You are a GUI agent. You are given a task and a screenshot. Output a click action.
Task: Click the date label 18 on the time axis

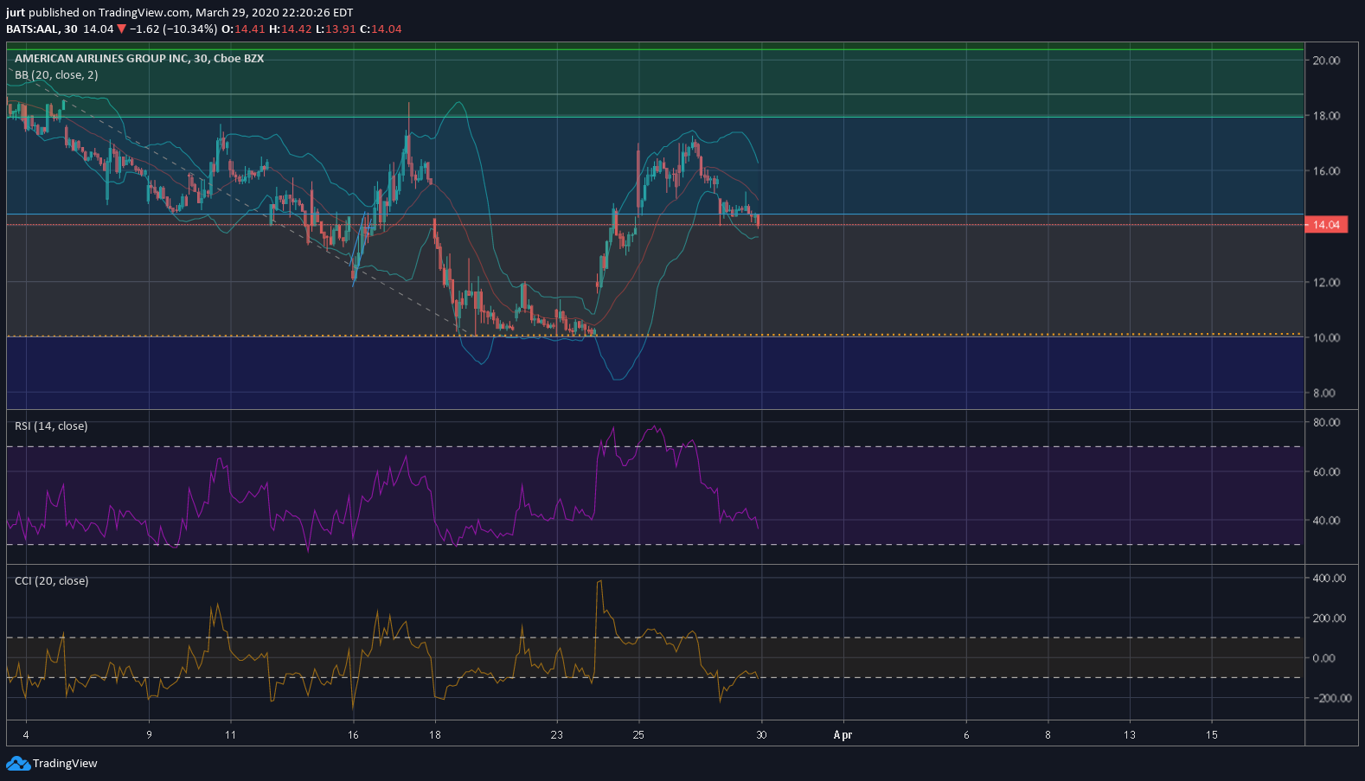pos(434,735)
